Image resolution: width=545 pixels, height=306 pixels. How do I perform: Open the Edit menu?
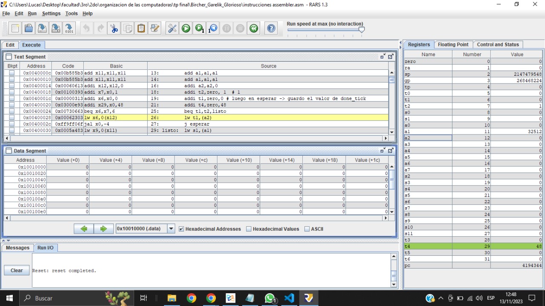pyautogui.click(x=19, y=14)
